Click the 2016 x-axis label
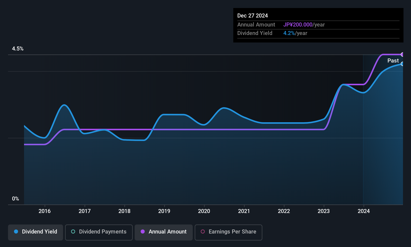Screen dimensions: 411x247 coord(45,211)
